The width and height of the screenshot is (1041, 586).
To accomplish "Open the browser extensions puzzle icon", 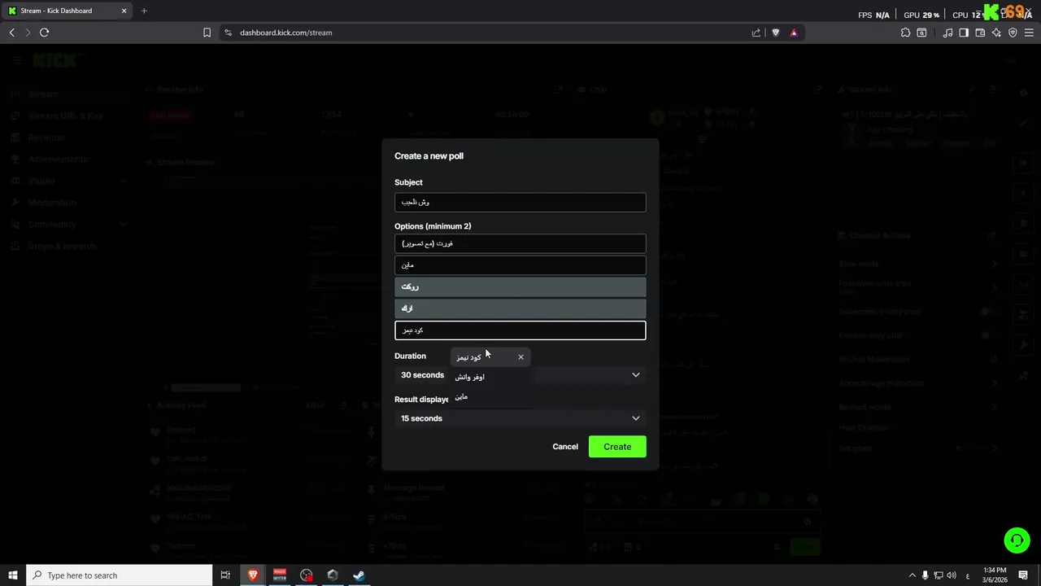I will click(x=905, y=33).
